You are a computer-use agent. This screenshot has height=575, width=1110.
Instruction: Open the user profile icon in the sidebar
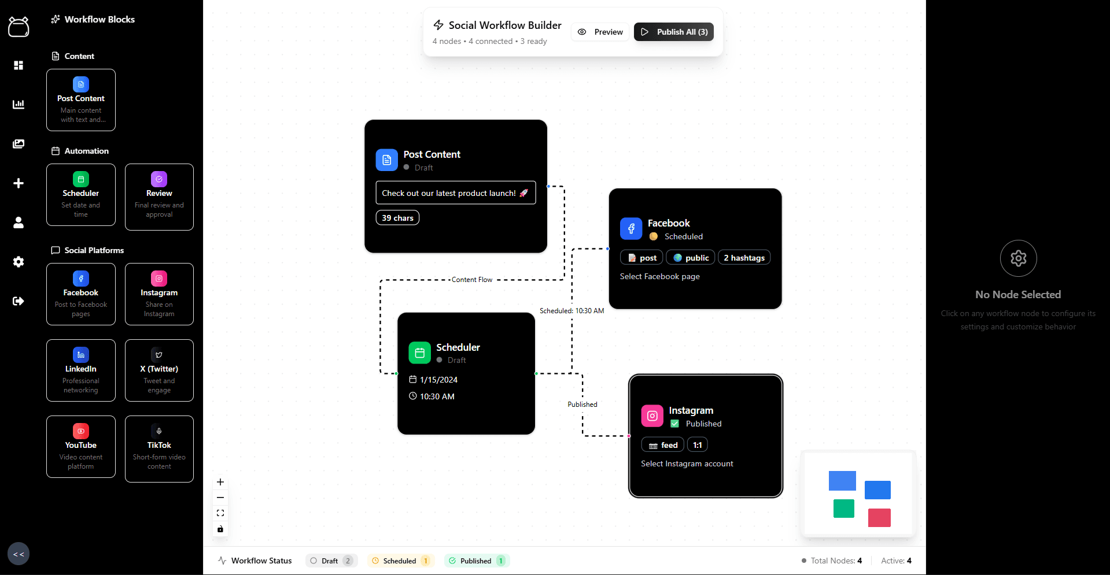point(18,222)
